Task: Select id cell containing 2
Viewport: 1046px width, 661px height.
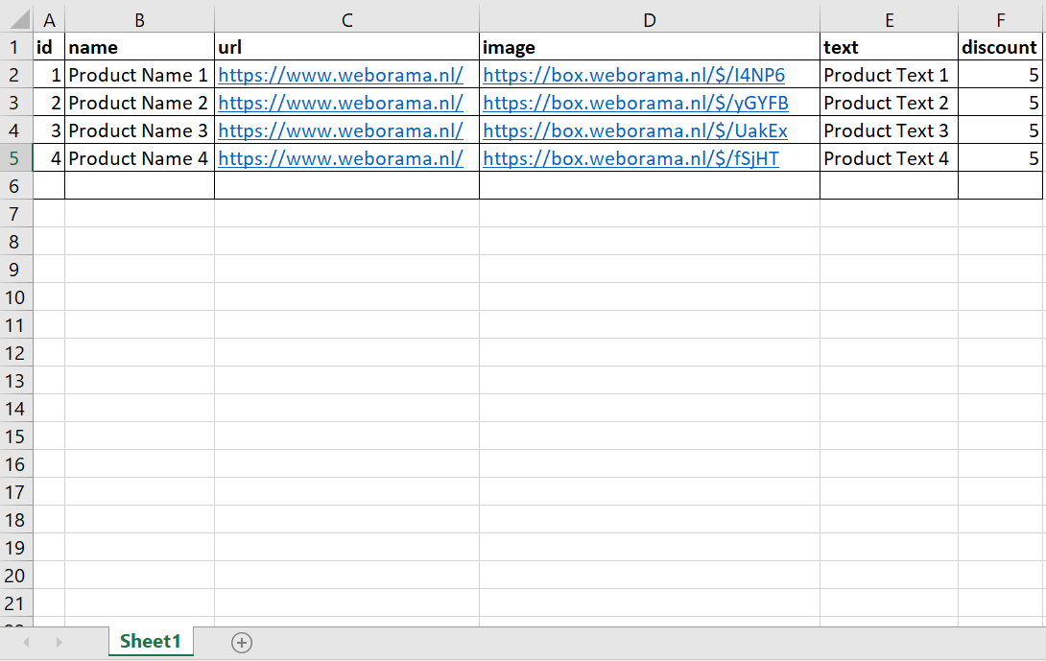Action: point(49,103)
